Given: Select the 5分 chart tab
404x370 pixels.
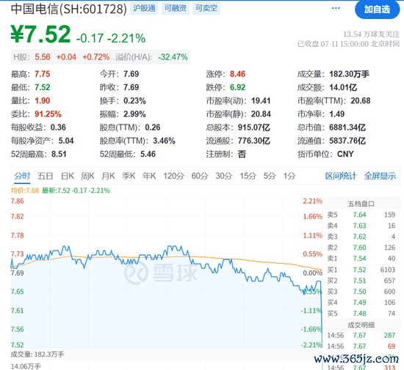Looking at the screenshot, I should 270,176.
